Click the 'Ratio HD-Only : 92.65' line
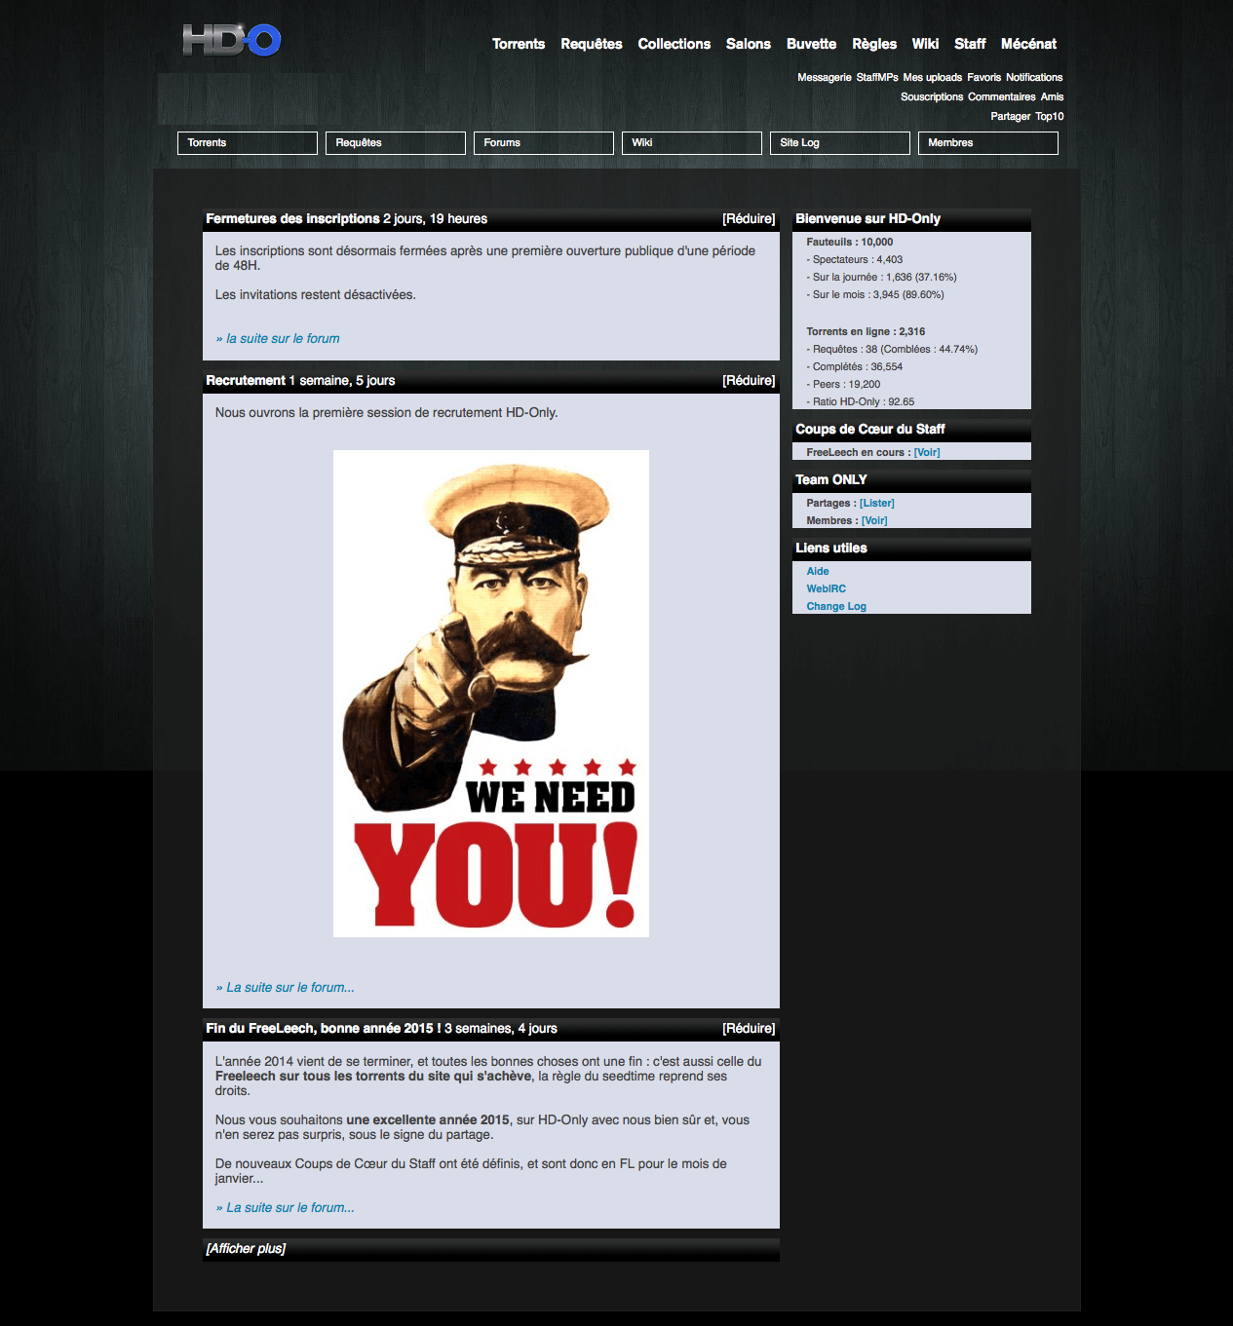The image size is (1233, 1326). (861, 402)
